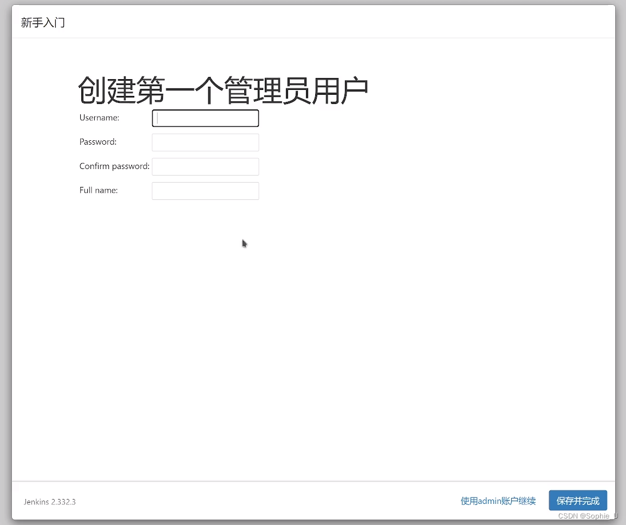This screenshot has height=525, width=626.
Task: Click the Confirm password: label text
Action: pyautogui.click(x=114, y=166)
